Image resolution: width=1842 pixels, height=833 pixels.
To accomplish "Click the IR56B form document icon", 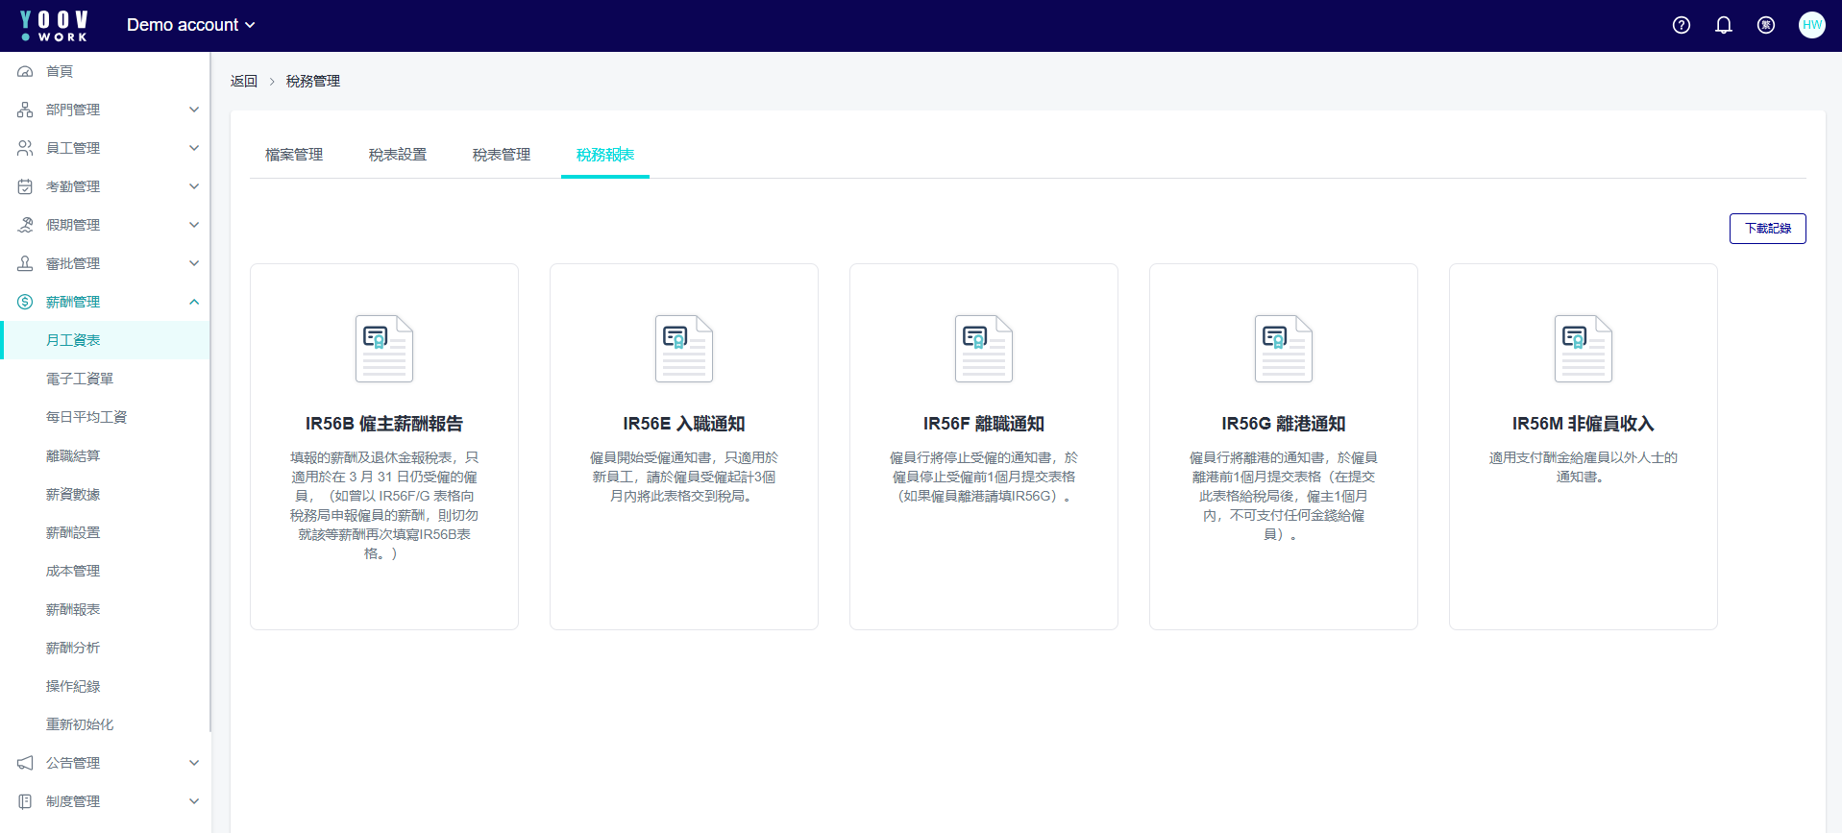I will click(x=384, y=349).
